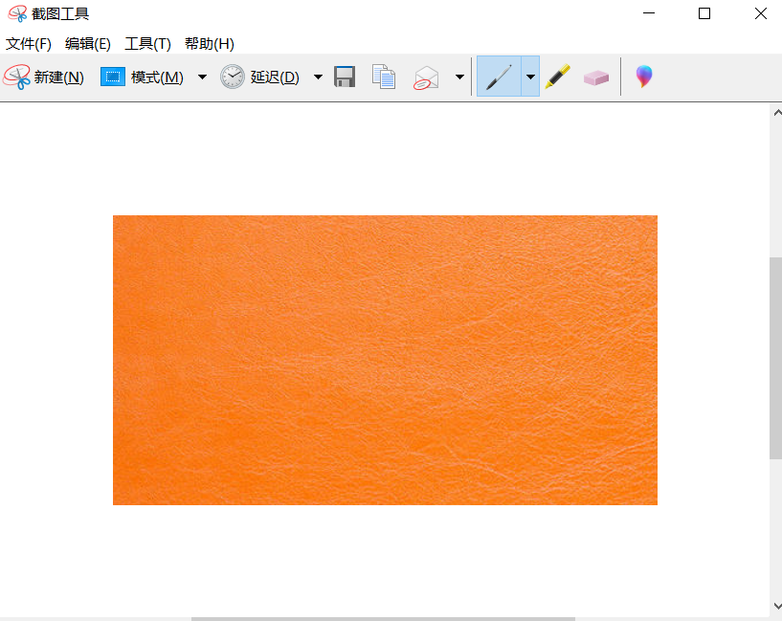Open the 延迟 delay time dropdown
The image size is (782, 621).
click(317, 76)
